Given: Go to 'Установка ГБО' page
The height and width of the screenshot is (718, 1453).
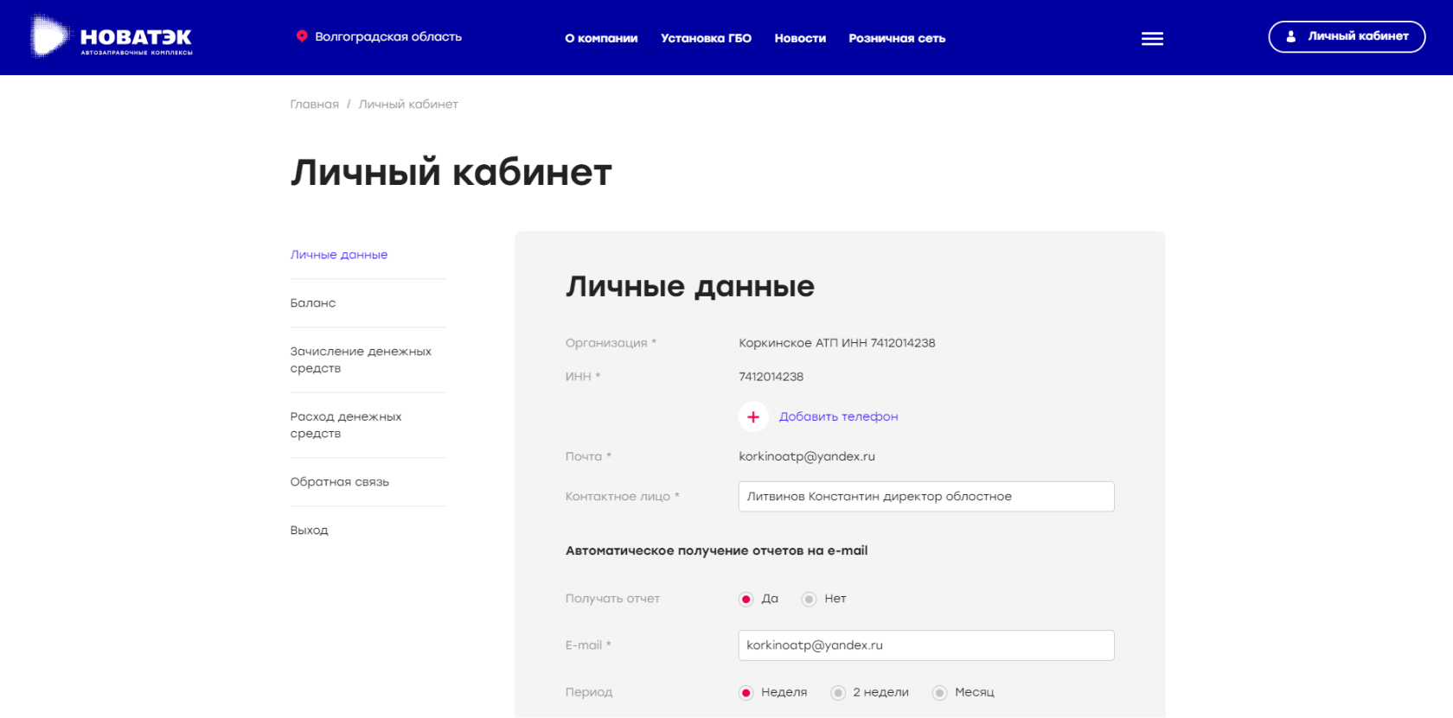Looking at the screenshot, I should click(x=706, y=38).
